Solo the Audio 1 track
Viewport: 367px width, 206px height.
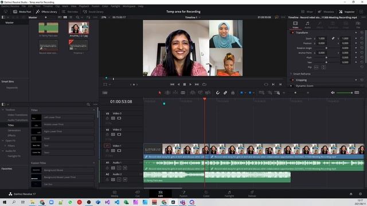pos(119,168)
